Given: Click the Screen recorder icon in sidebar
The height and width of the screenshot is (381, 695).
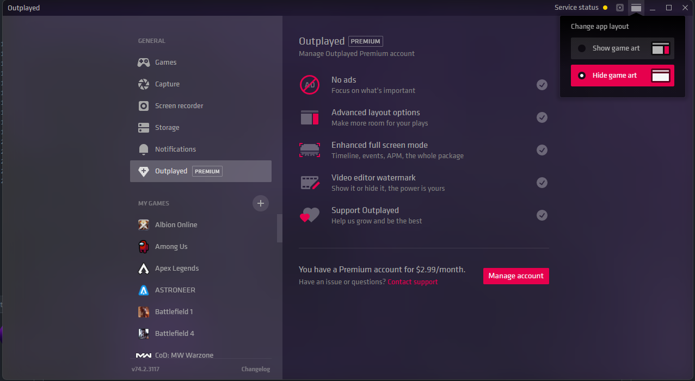Looking at the screenshot, I should click(x=144, y=106).
